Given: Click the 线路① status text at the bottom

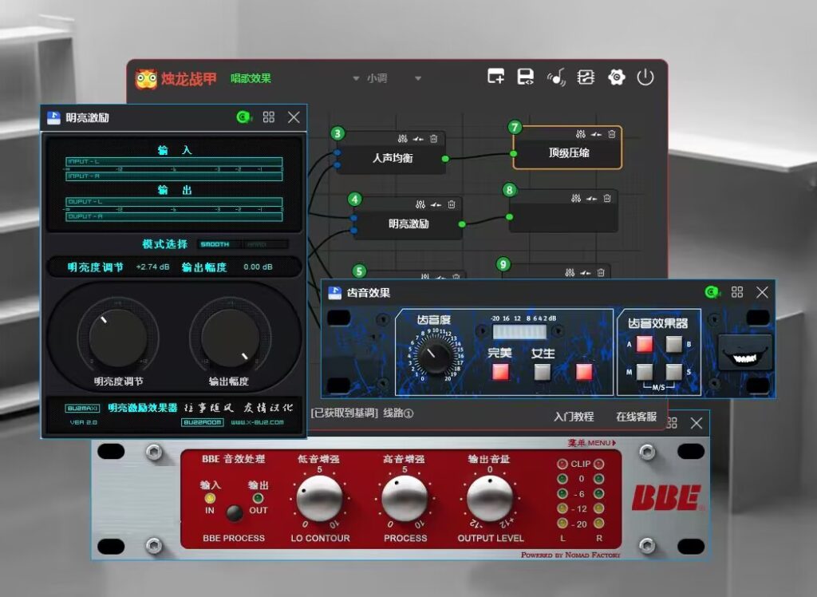Looking at the screenshot, I should coord(398,413).
